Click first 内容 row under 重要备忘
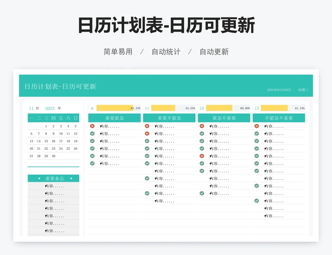The width and height of the screenshot is (332, 255). point(54,186)
